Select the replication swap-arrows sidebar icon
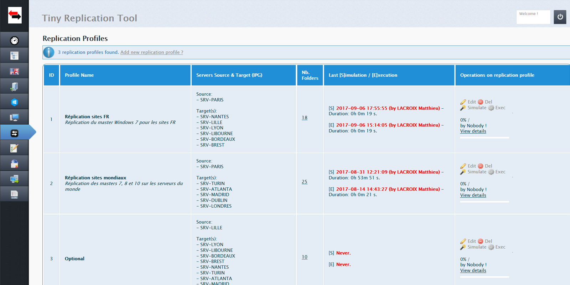Viewport: 570px width, 285px height. 14,133
